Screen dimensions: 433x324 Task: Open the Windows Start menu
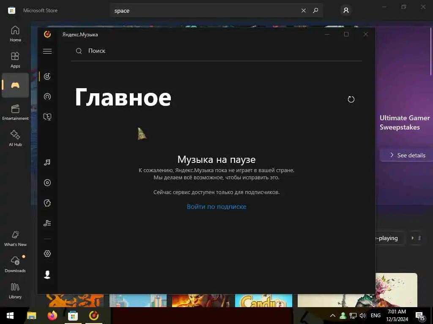(10, 316)
